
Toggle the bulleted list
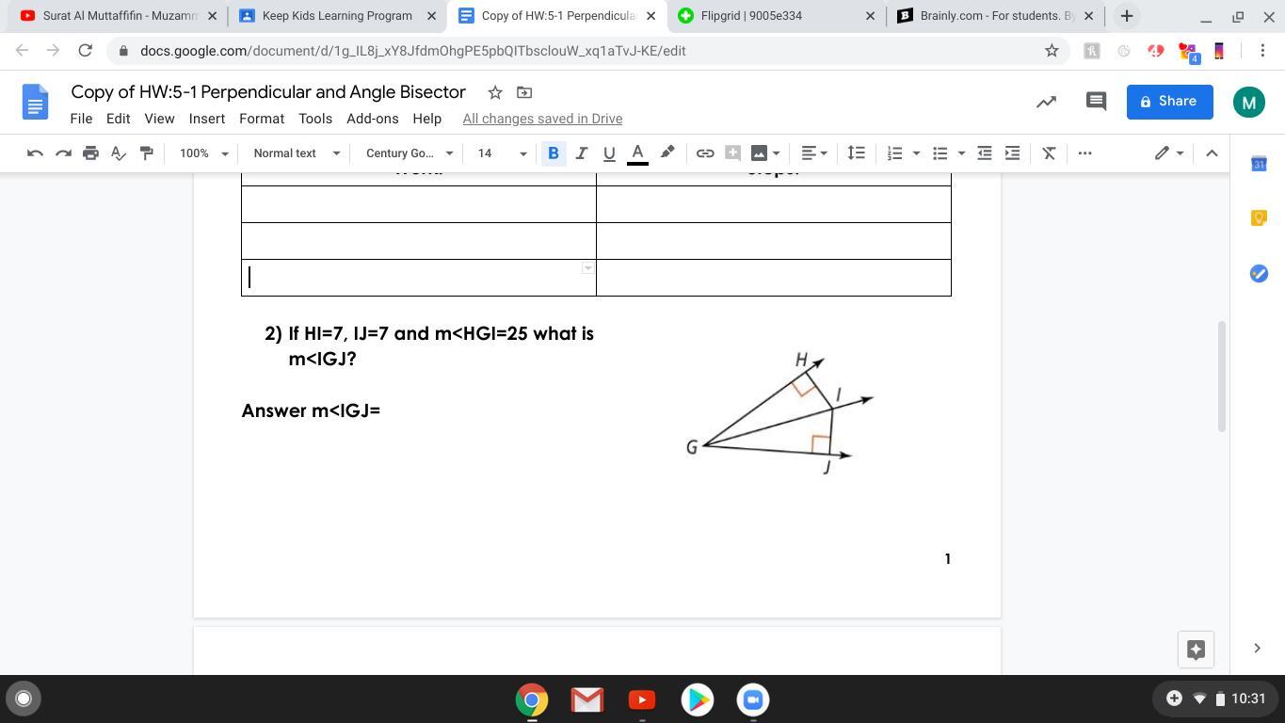[x=940, y=153]
